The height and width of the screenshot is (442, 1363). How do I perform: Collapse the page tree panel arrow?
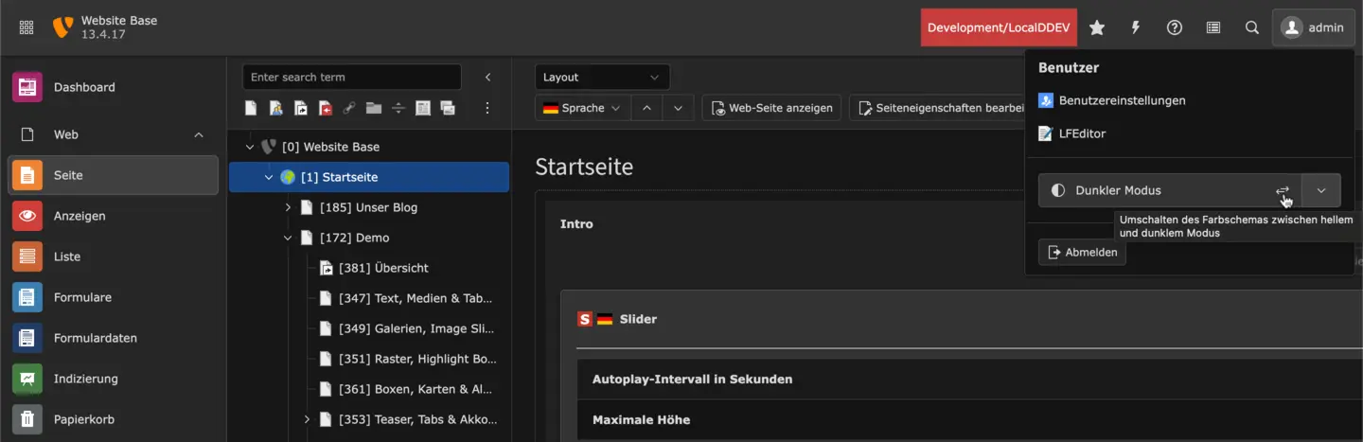488,77
